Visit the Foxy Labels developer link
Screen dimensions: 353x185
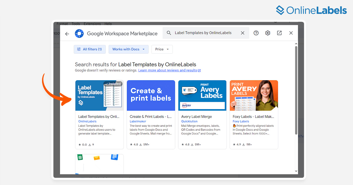(x=241, y=121)
